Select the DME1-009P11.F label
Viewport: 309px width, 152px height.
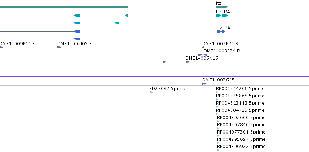[x=17, y=43]
